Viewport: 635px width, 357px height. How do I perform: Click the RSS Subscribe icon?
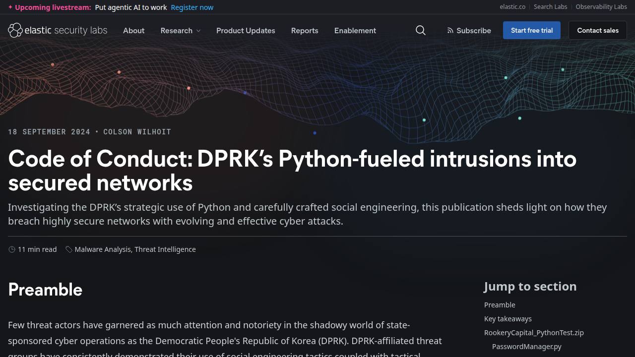(450, 30)
